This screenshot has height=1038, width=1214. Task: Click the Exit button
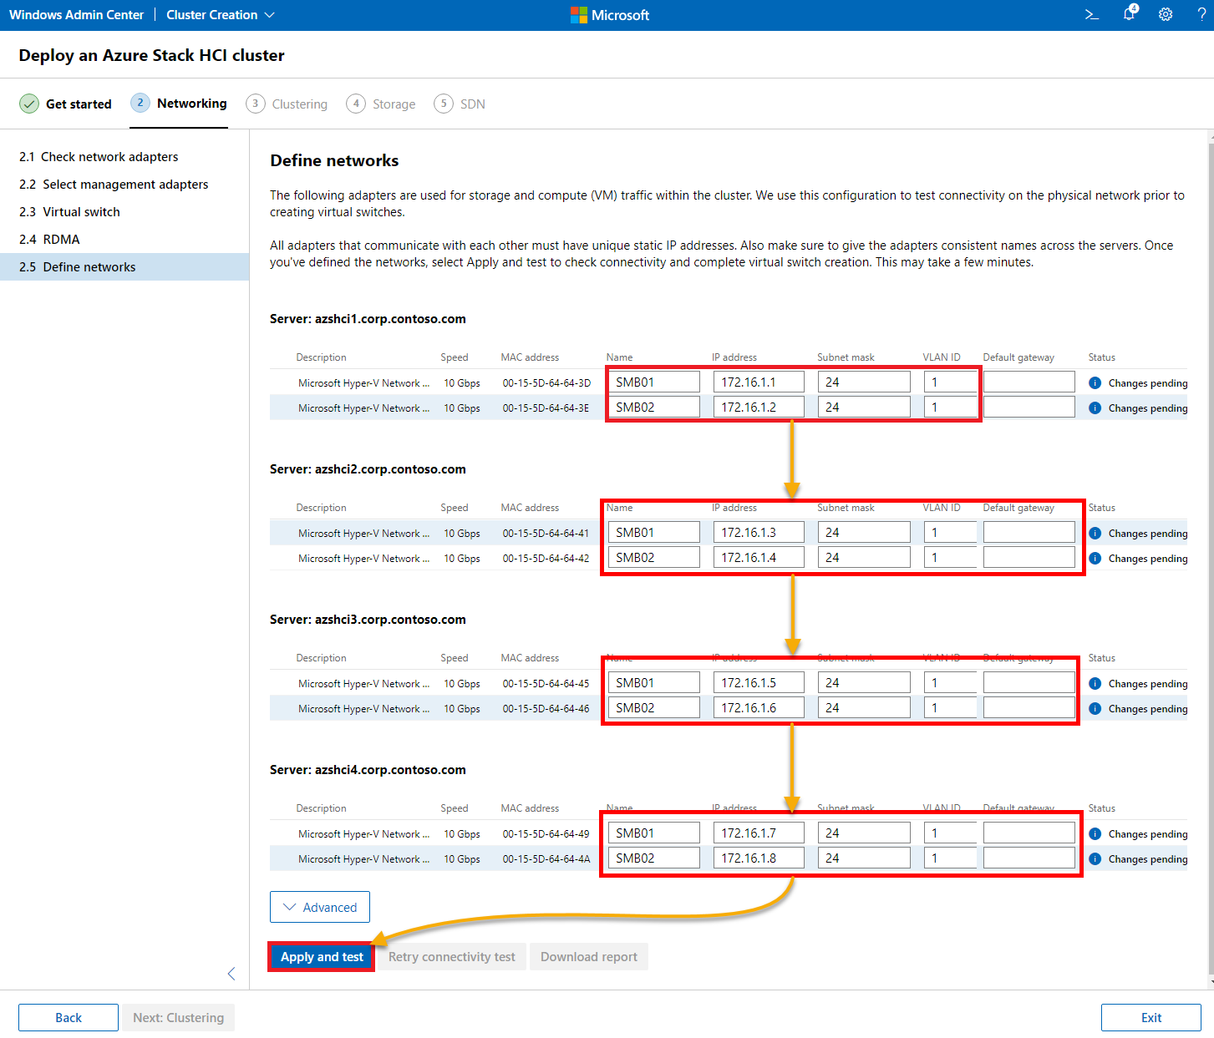pos(1151,1017)
